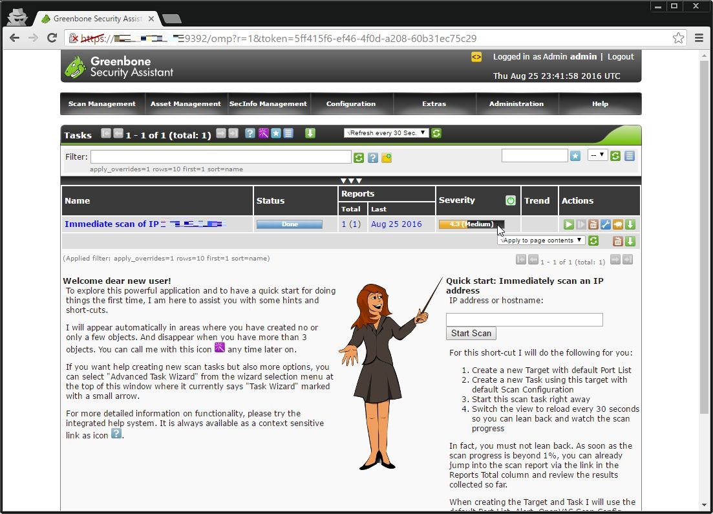Image resolution: width=713 pixels, height=514 pixels.
Task: Move Immediate scan task to trashcan
Action: 593,224
